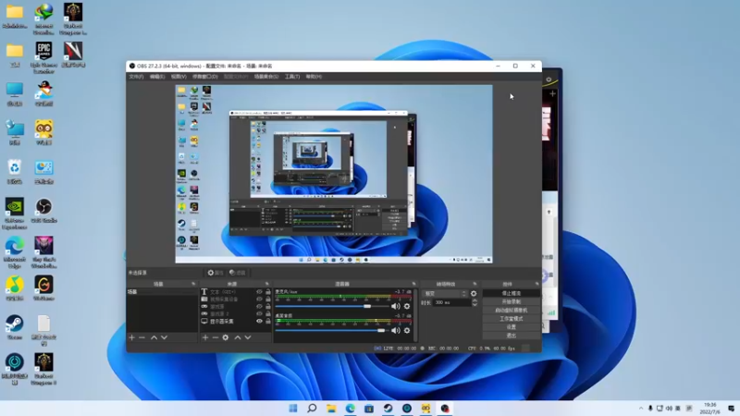The image size is (740, 416).
Task: Open Settings from the Controls panel
Action: [x=512, y=327]
